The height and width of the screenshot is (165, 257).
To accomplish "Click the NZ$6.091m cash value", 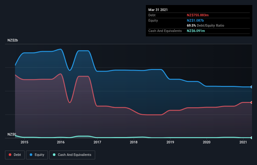I will (196, 31).
